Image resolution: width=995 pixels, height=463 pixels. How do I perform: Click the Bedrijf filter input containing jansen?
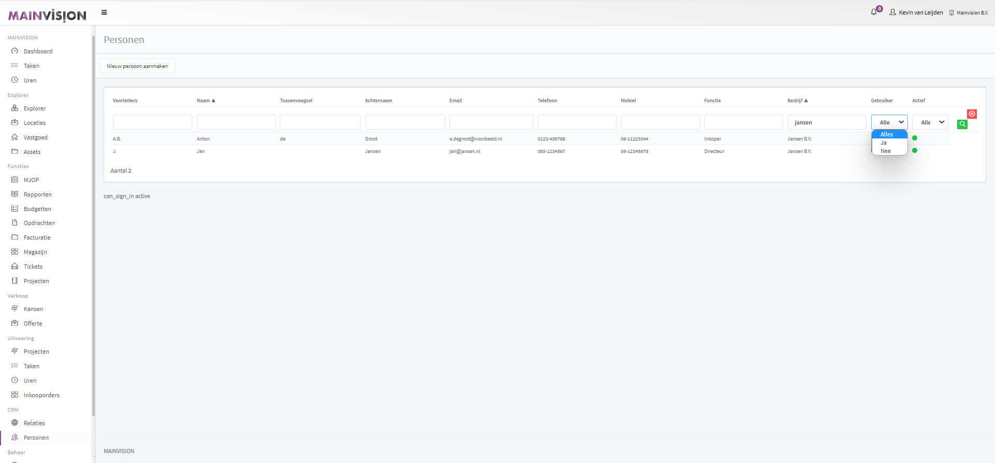point(827,122)
